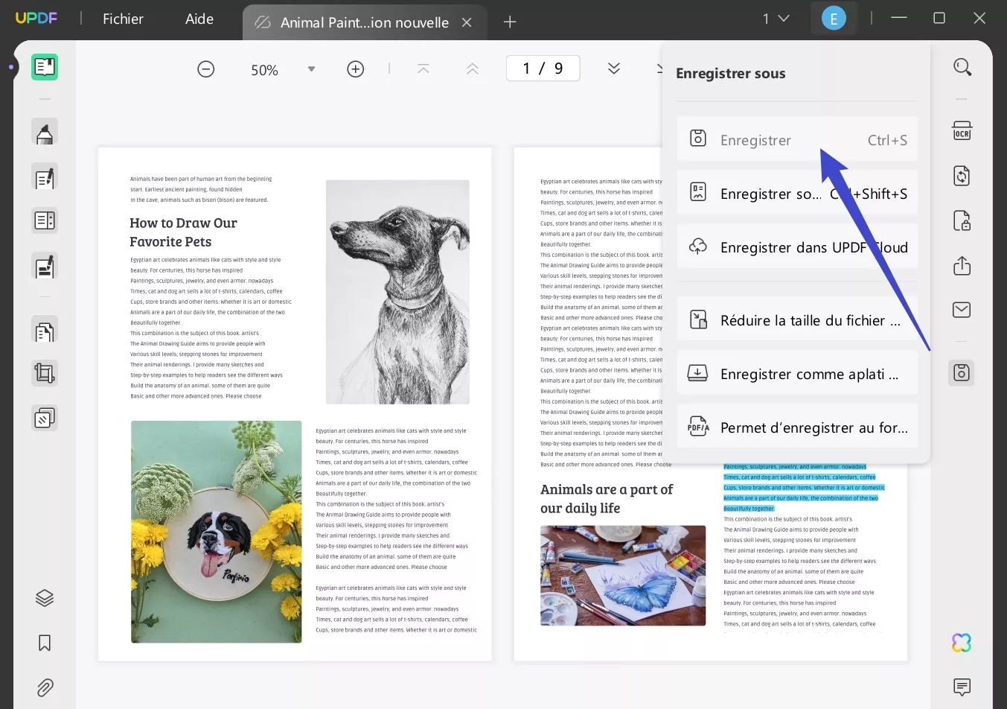Image resolution: width=1007 pixels, height=709 pixels.
Task: Choose Enregistrer comme aplati option
Action: [x=796, y=373]
